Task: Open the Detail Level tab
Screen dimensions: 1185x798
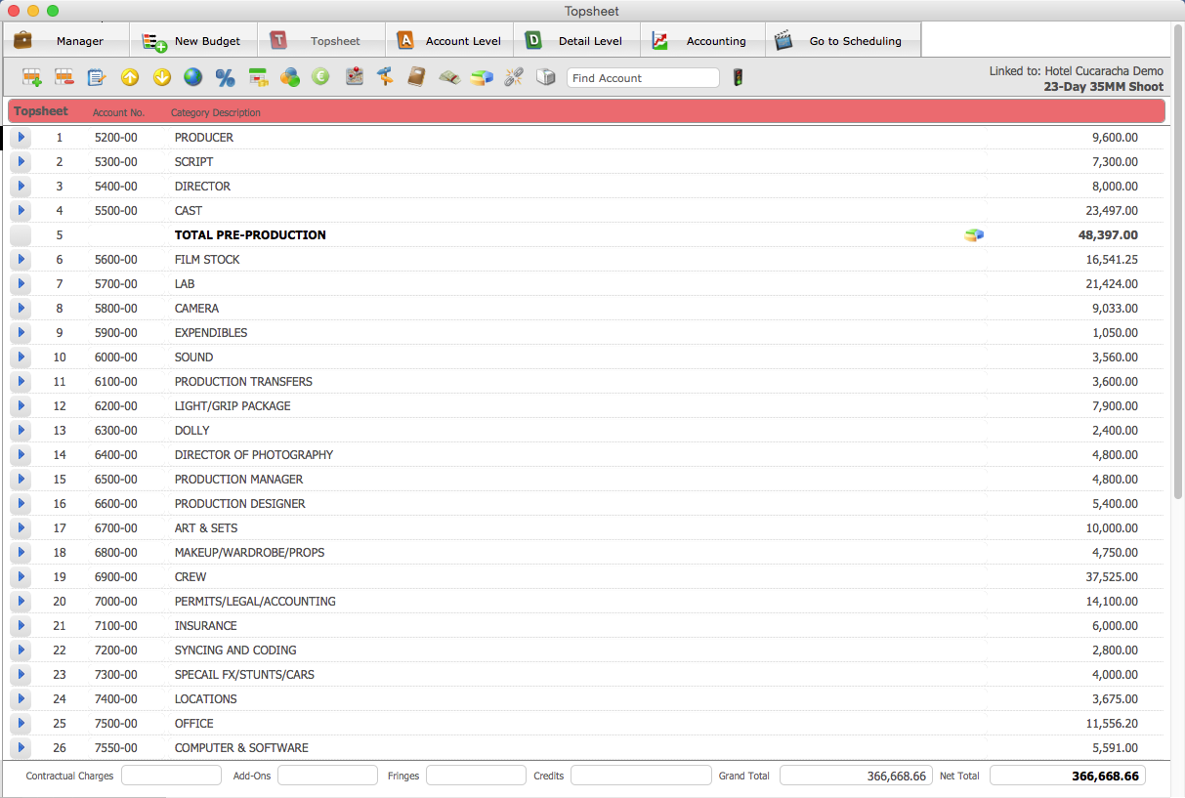Action: [576, 41]
